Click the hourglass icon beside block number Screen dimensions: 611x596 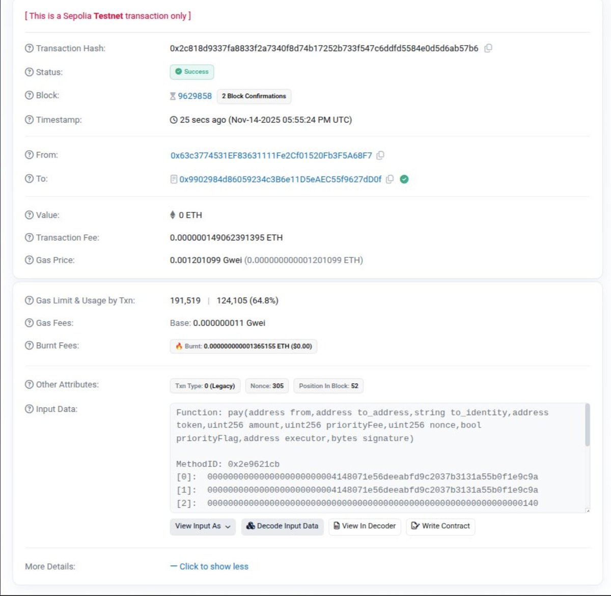(173, 96)
